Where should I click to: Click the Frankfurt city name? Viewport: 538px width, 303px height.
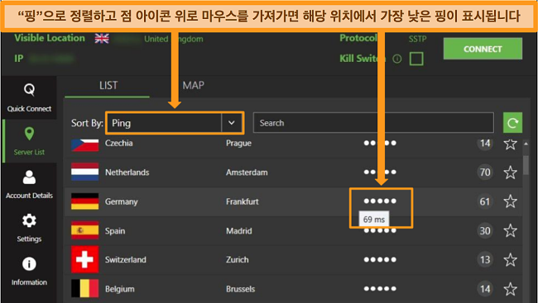click(x=243, y=201)
